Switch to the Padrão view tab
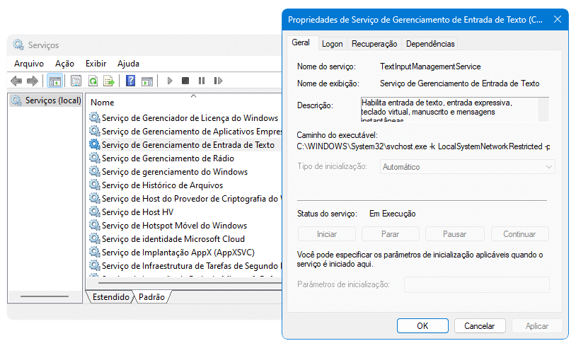 (x=151, y=297)
